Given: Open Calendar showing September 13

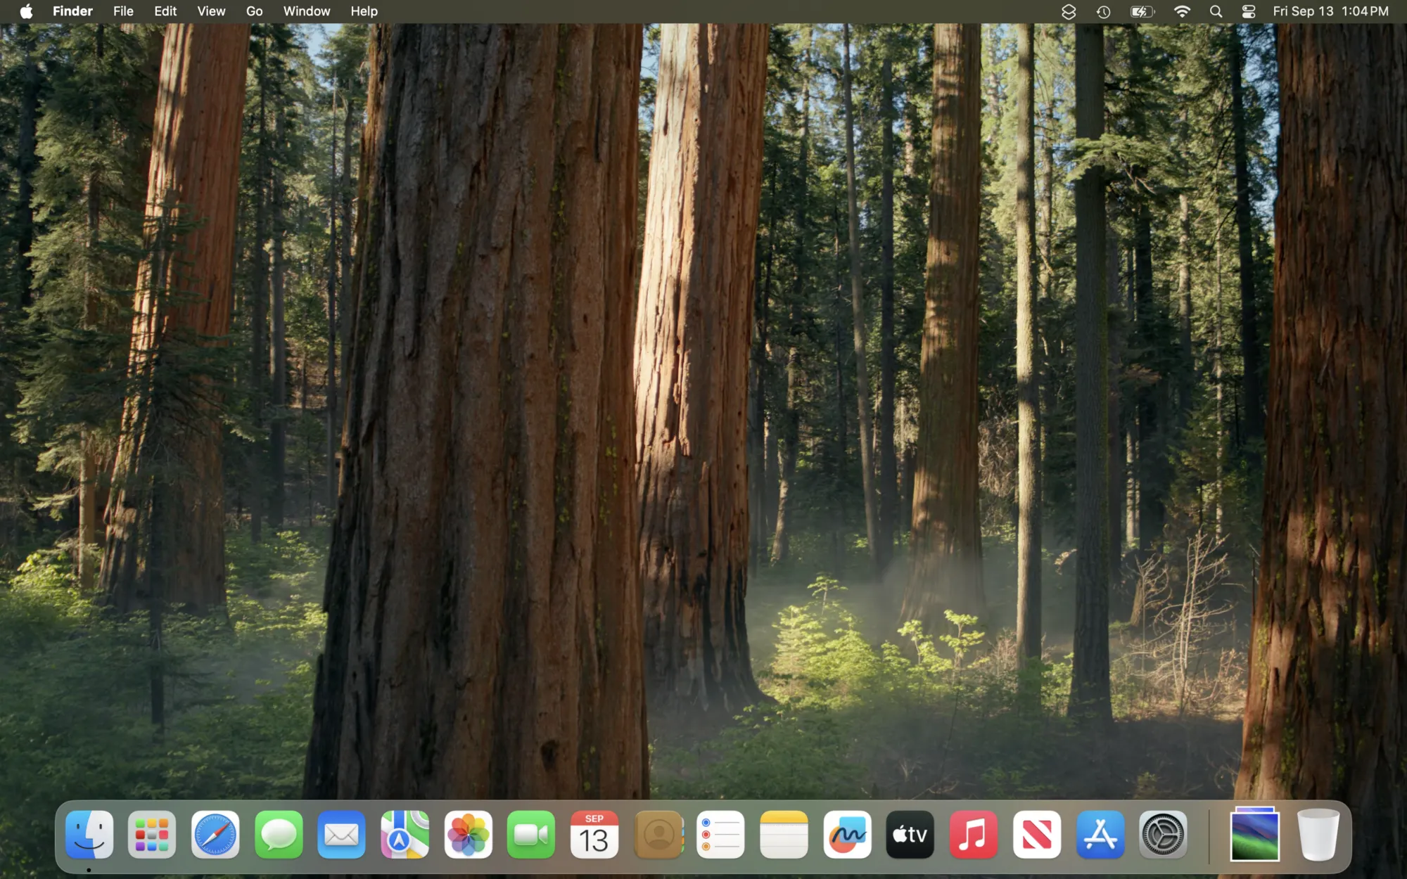Looking at the screenshot, I should [594, 835].
